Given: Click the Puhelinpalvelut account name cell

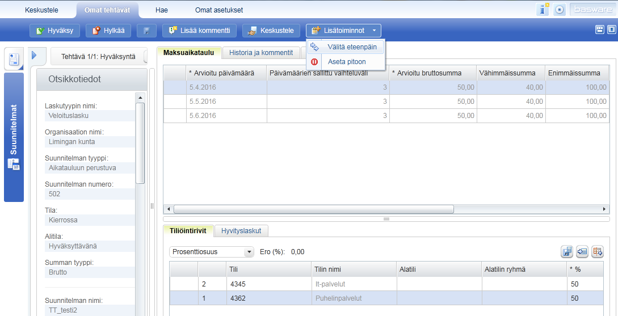Looking at the screenshot, I should click(x=354, y=298).
